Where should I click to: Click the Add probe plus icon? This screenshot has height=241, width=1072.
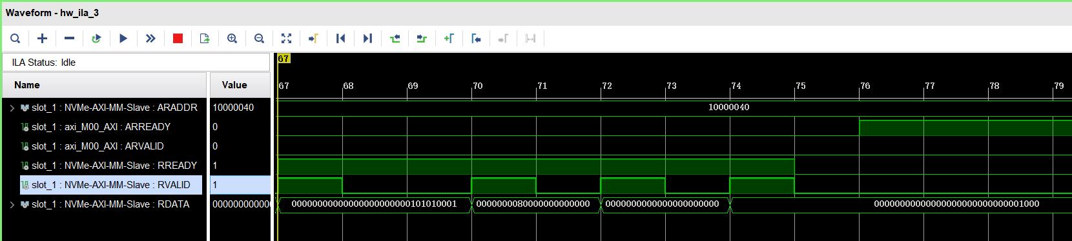pos(42,39)
